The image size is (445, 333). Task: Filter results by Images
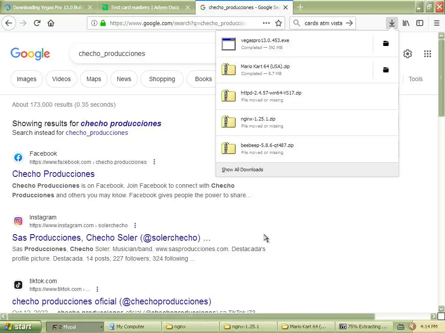27,79
